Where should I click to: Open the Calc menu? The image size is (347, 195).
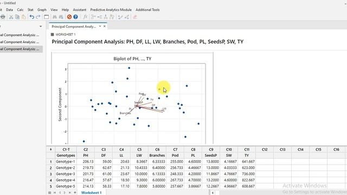click(20, 10)
